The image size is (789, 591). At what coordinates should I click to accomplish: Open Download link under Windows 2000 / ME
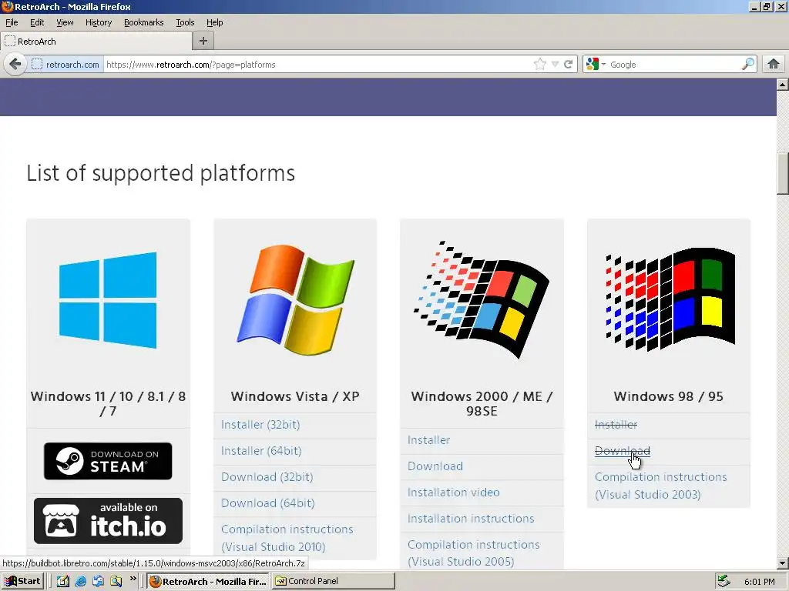tap(435, 466)
